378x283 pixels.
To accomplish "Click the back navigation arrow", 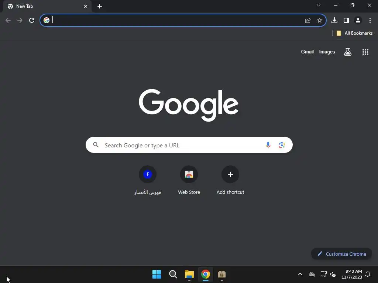I will click(8, 20).
